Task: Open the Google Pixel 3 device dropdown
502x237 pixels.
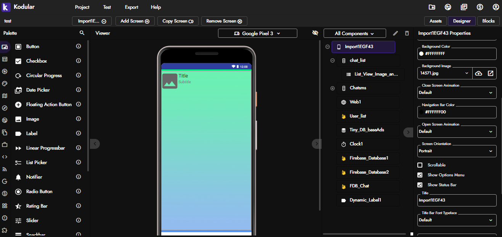Action: [257, 34]
